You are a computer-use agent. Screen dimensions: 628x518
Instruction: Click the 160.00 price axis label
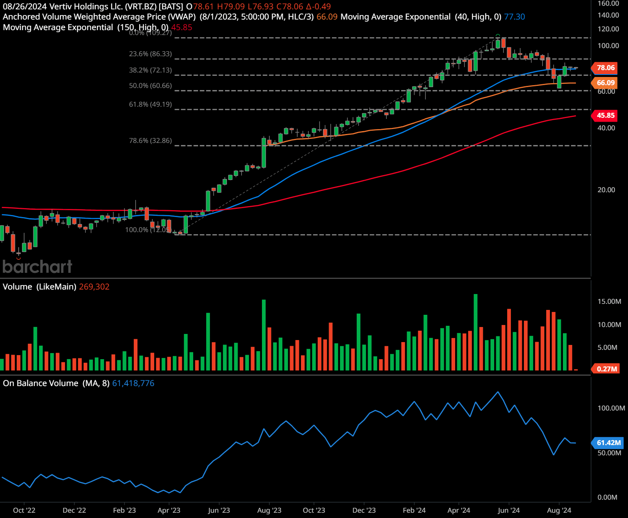608,3
